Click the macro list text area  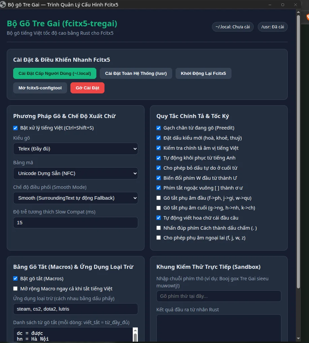click(x=73, y=335)
